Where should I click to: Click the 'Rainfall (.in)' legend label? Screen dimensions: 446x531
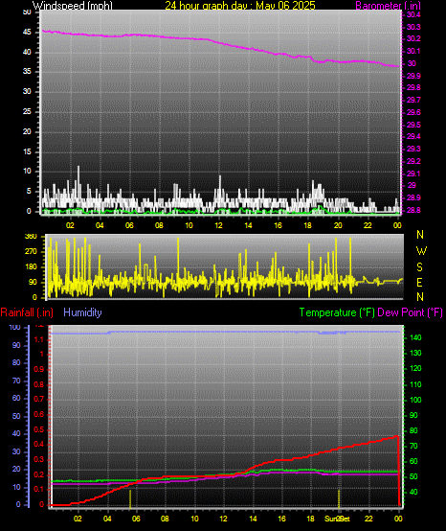27,312
